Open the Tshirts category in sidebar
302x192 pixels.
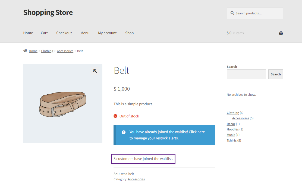click(x=231, y=140)
